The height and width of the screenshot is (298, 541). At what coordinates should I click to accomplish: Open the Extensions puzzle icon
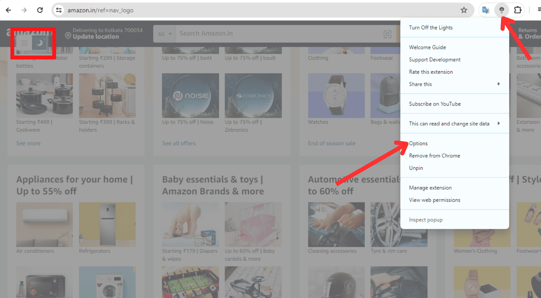[518, 10]
